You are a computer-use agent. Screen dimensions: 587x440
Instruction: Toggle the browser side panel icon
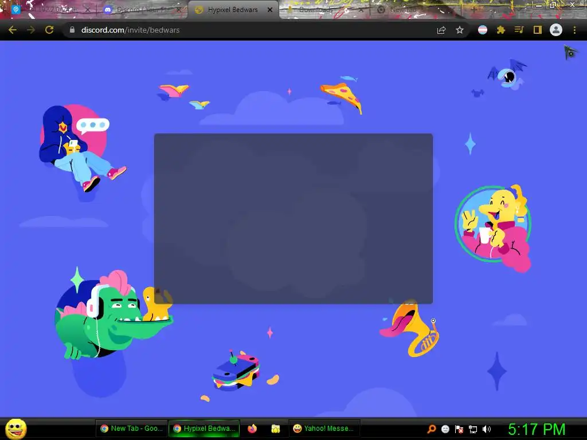tap(538, 30)
